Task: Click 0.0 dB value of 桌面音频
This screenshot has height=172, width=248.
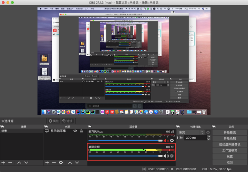Action: (x=170, y=147)
